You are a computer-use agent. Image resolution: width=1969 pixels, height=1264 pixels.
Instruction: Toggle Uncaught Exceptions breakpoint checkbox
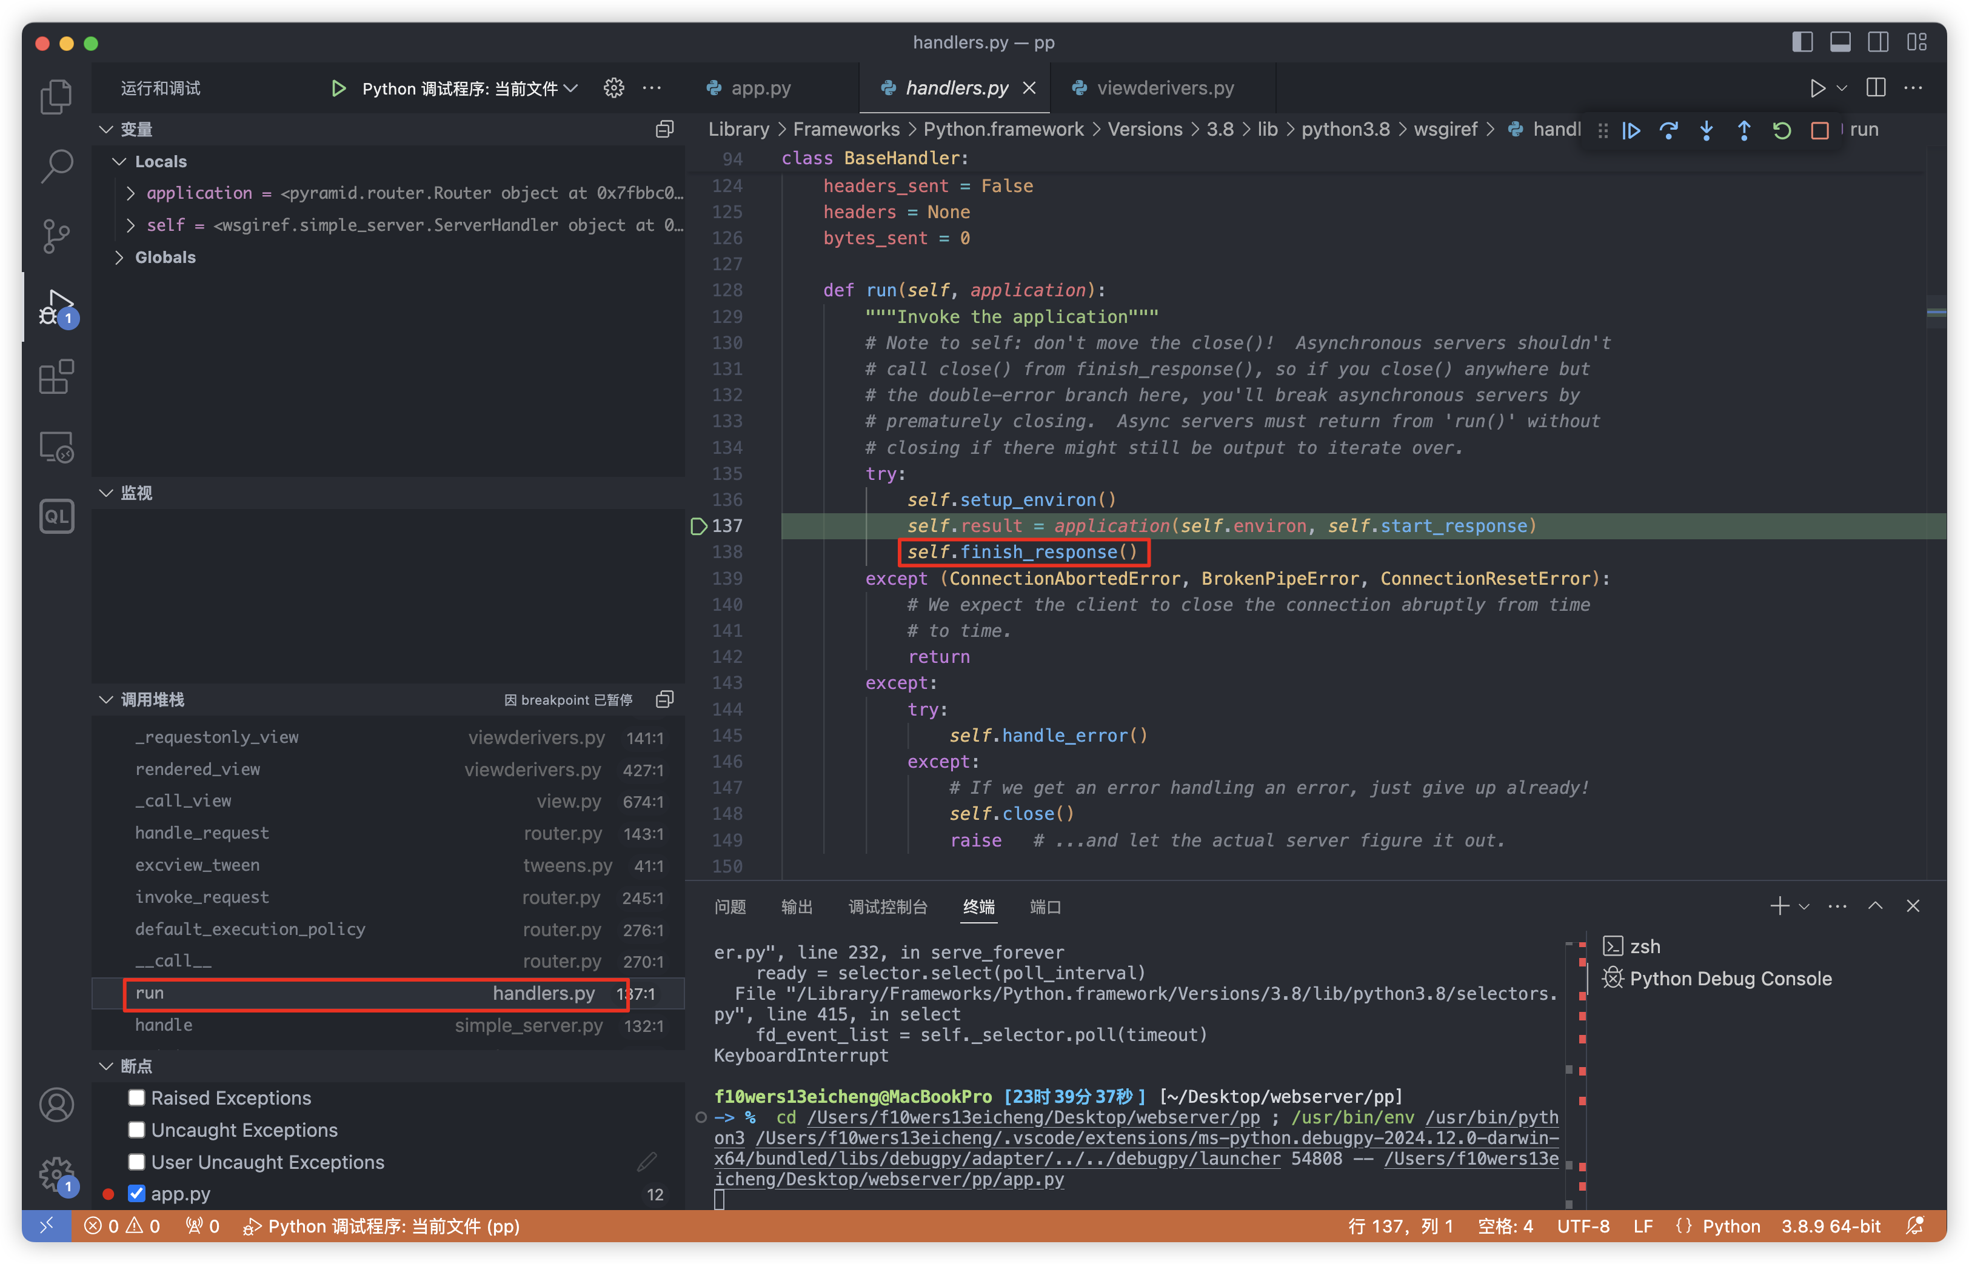pyautogui.click(x=136, y=1129)
